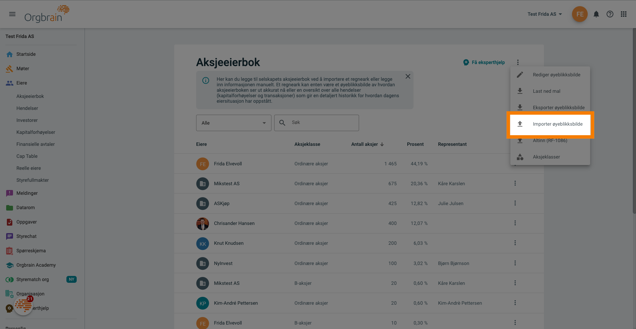
Task: Click owner name Frida Elvevoll with 1 465 shares
Action: (x=228, y=164)
